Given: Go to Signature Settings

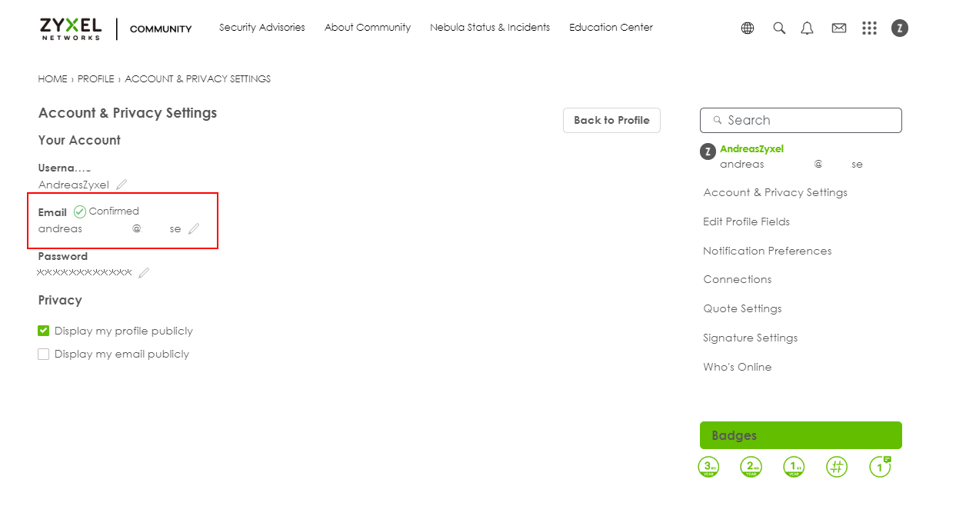Looking at the screenshot, I should tap(750, 338).
